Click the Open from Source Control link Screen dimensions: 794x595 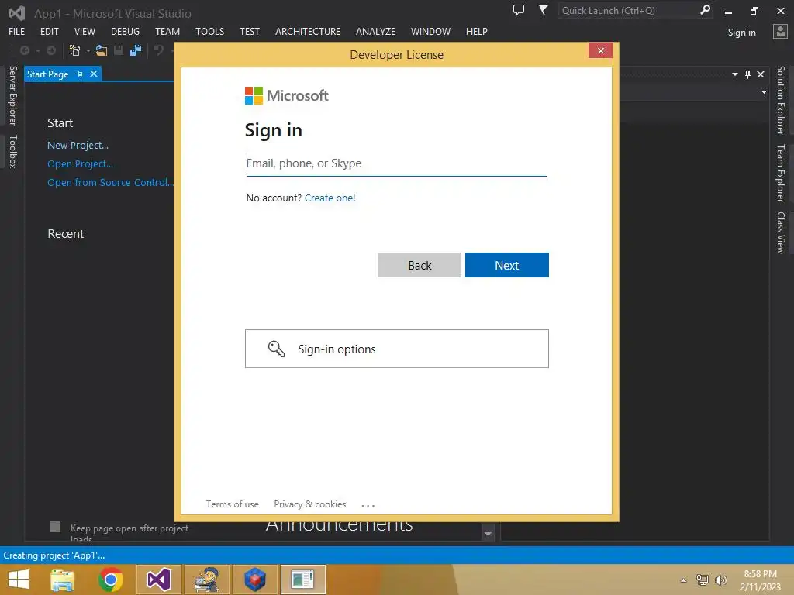110,183
